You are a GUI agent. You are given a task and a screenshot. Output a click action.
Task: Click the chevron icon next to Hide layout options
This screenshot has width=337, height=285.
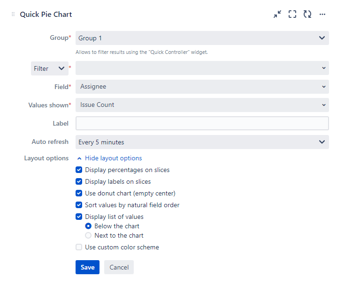[79, 158]
